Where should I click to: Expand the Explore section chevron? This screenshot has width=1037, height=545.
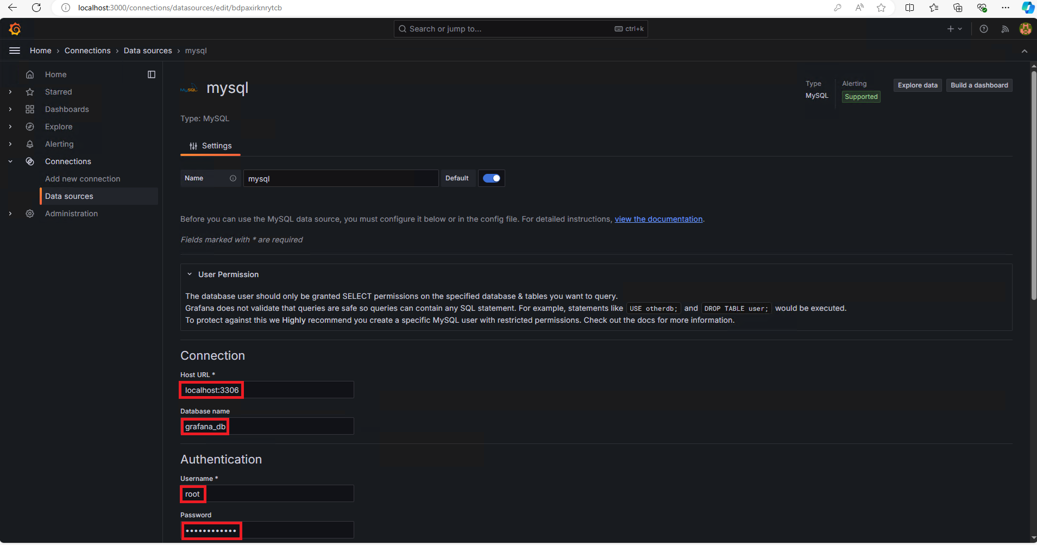10,127
